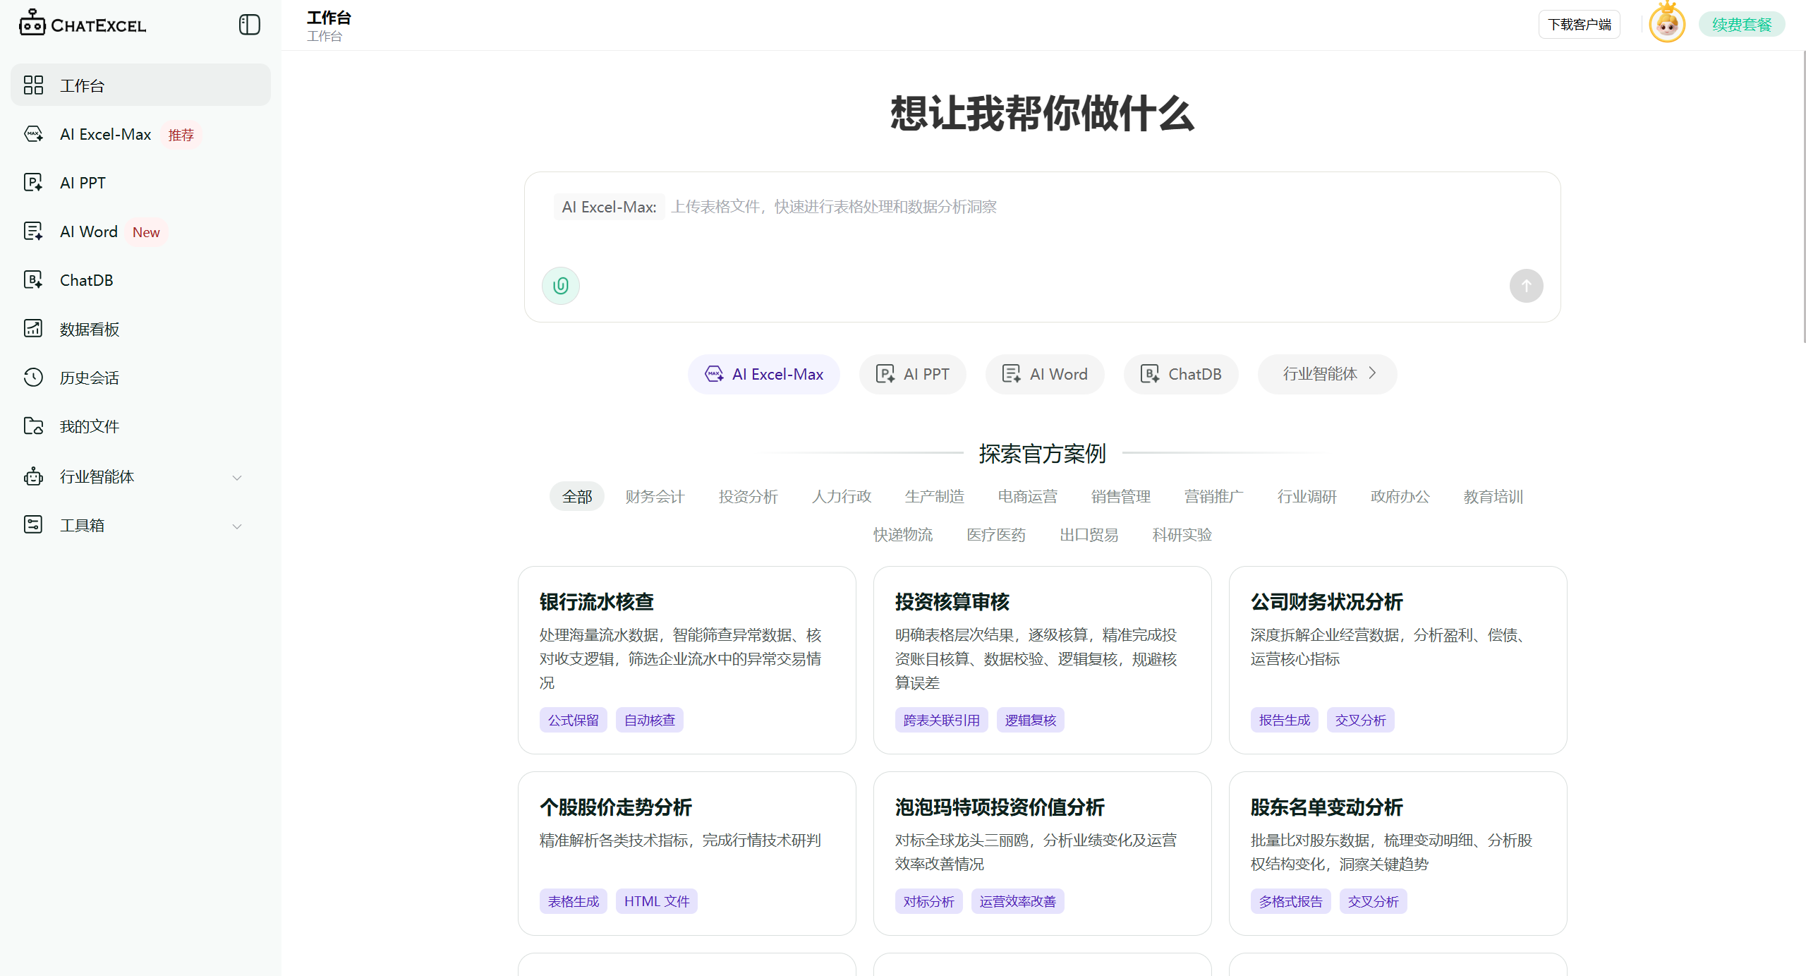This screenshot has width=1806, height=976.
Task: Switch to 快递物流 tab
Action: point(903,535)
